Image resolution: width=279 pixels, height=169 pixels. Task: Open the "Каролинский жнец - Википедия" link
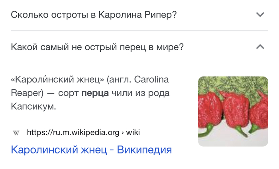click(91, 150)
